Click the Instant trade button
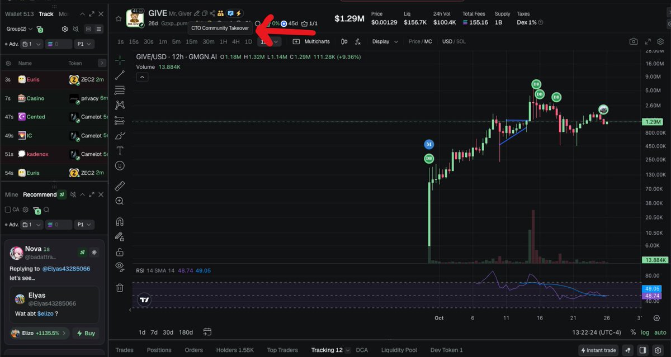The width and height of the screenshot is (671, 357). pos(599,350)
